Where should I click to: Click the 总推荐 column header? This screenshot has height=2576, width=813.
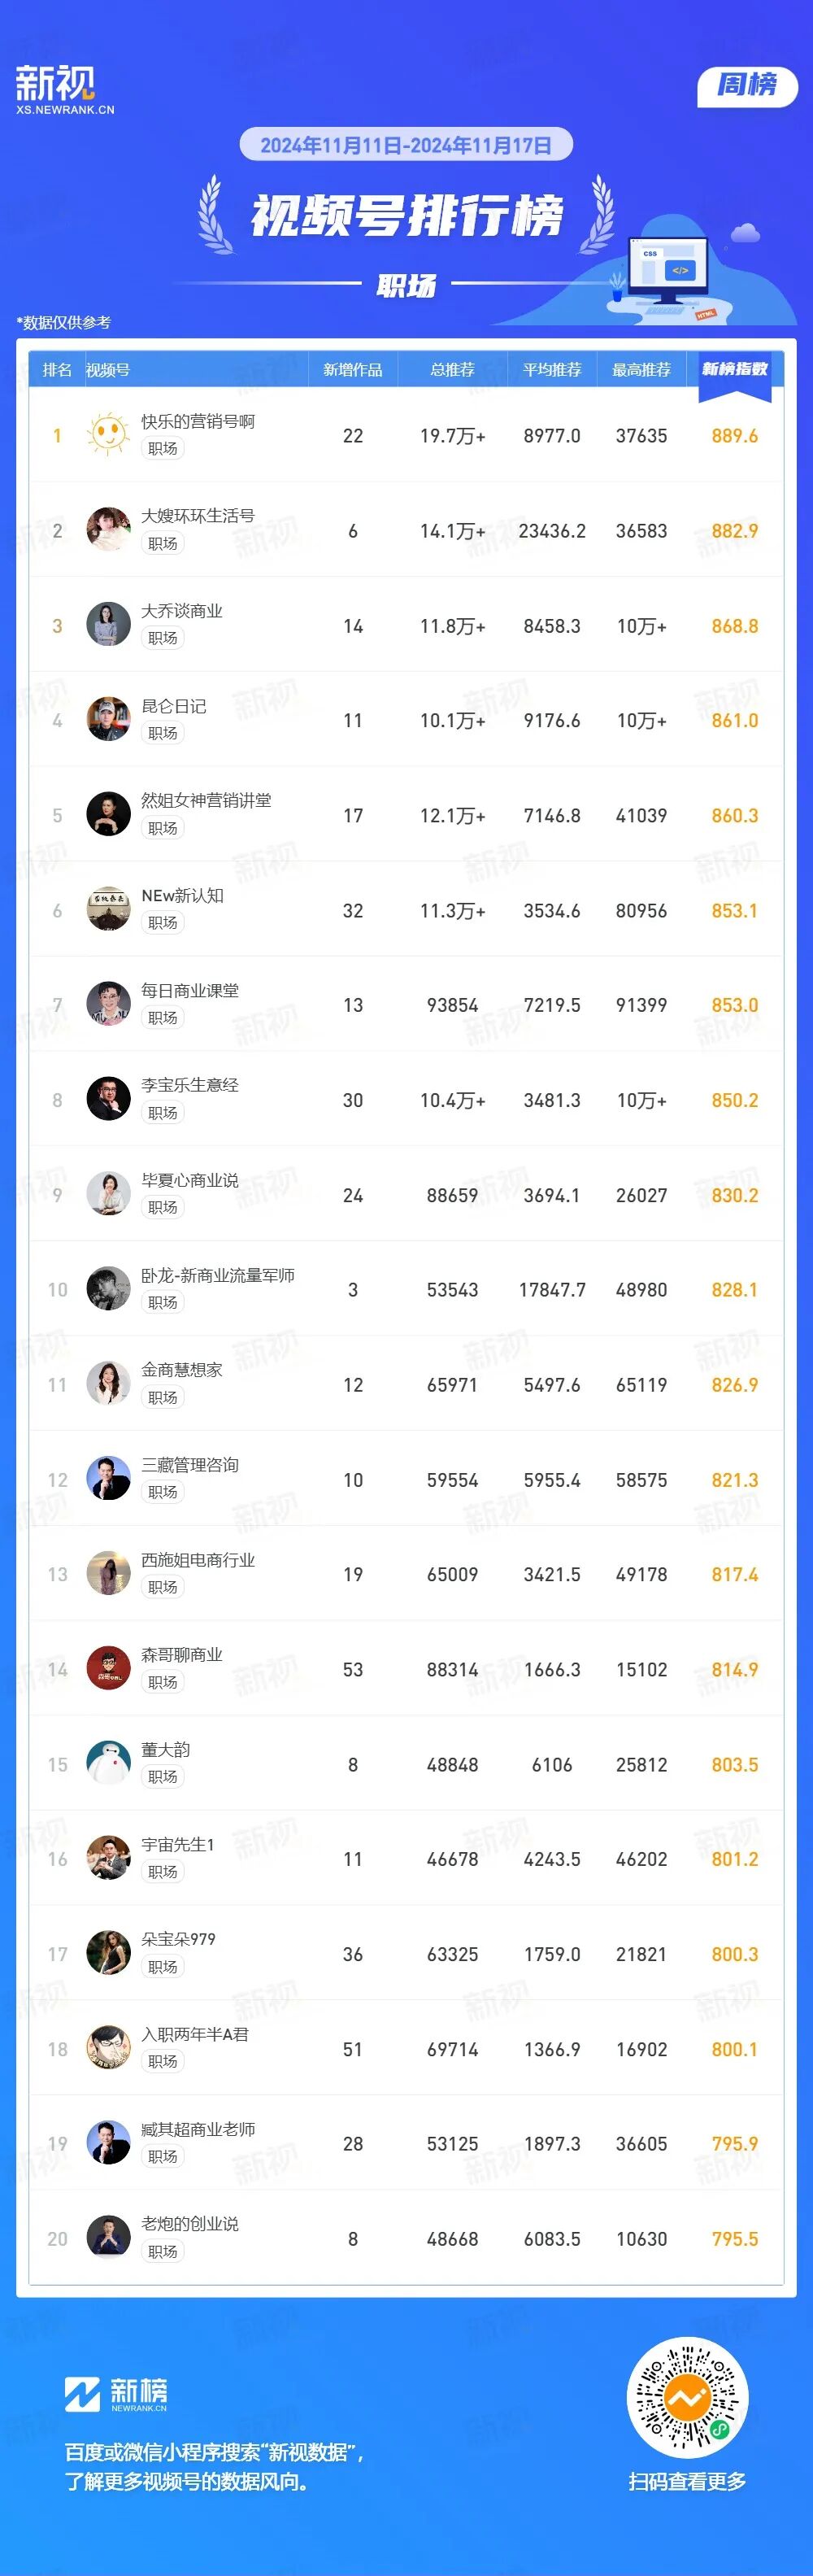click(452, 370)
